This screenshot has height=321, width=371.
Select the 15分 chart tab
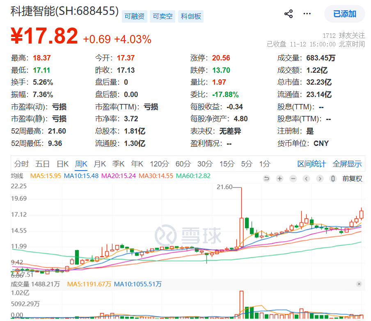tap(227, 164)
